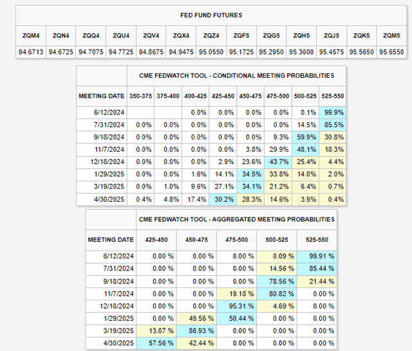412x351 pixels.
Task: Click the 29.9% cell for 11/7/2024
Action: click(x=278, y=150)
